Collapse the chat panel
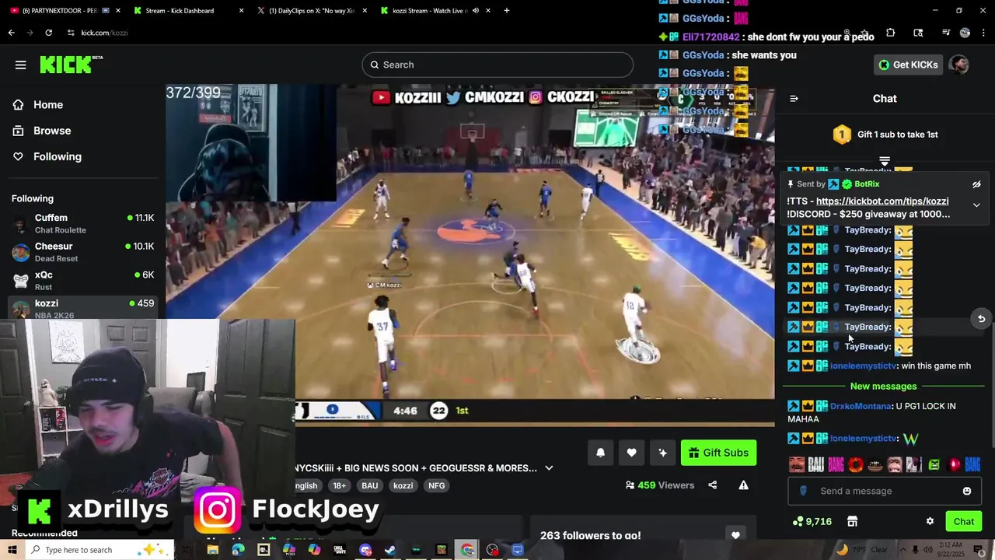995x560 pixels. pos(794,99)
